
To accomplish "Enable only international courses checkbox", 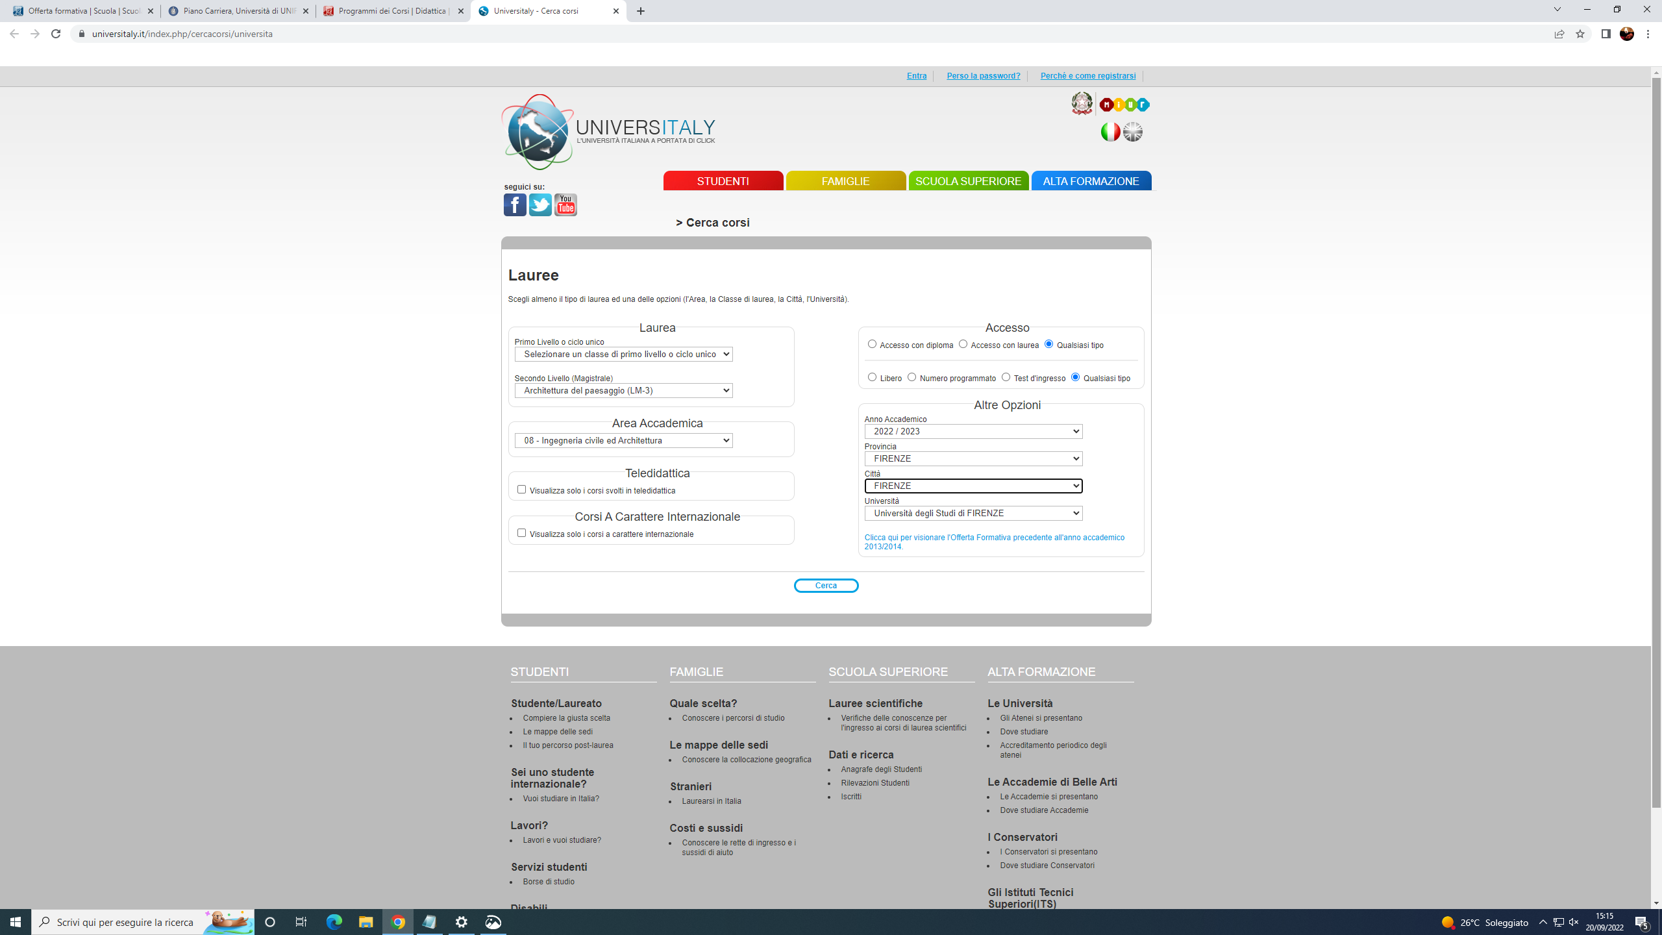I will (521, 533).
